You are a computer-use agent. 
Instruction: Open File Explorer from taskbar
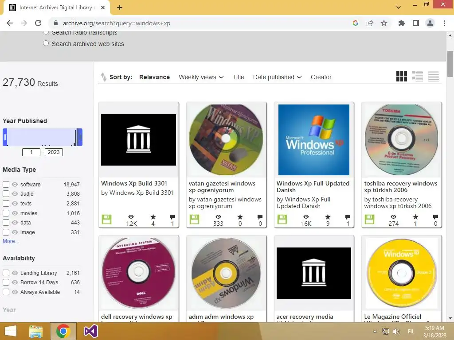(x=35, y=331)
